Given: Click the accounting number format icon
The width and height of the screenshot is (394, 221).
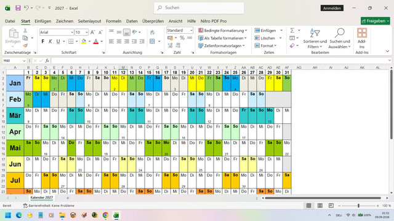Looking at the screenshot, I should point(170,38).
